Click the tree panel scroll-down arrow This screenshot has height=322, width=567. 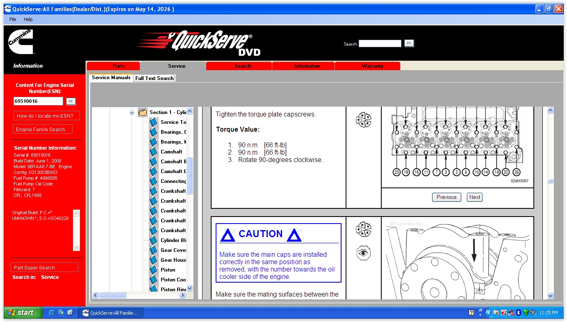[x=190, y=288]
